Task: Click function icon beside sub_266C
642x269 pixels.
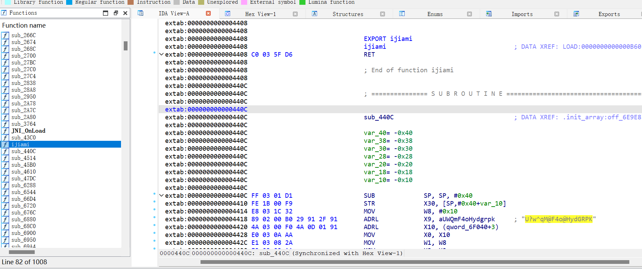Action: point(5,35)
